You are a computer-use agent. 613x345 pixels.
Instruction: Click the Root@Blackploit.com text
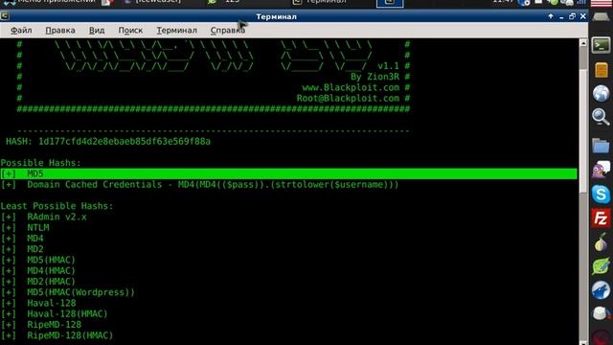(348, 98)
